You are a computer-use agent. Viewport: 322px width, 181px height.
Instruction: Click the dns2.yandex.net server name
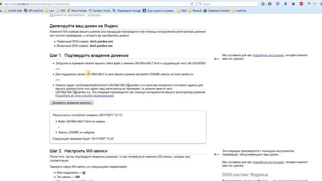click(x=101, y=46)
